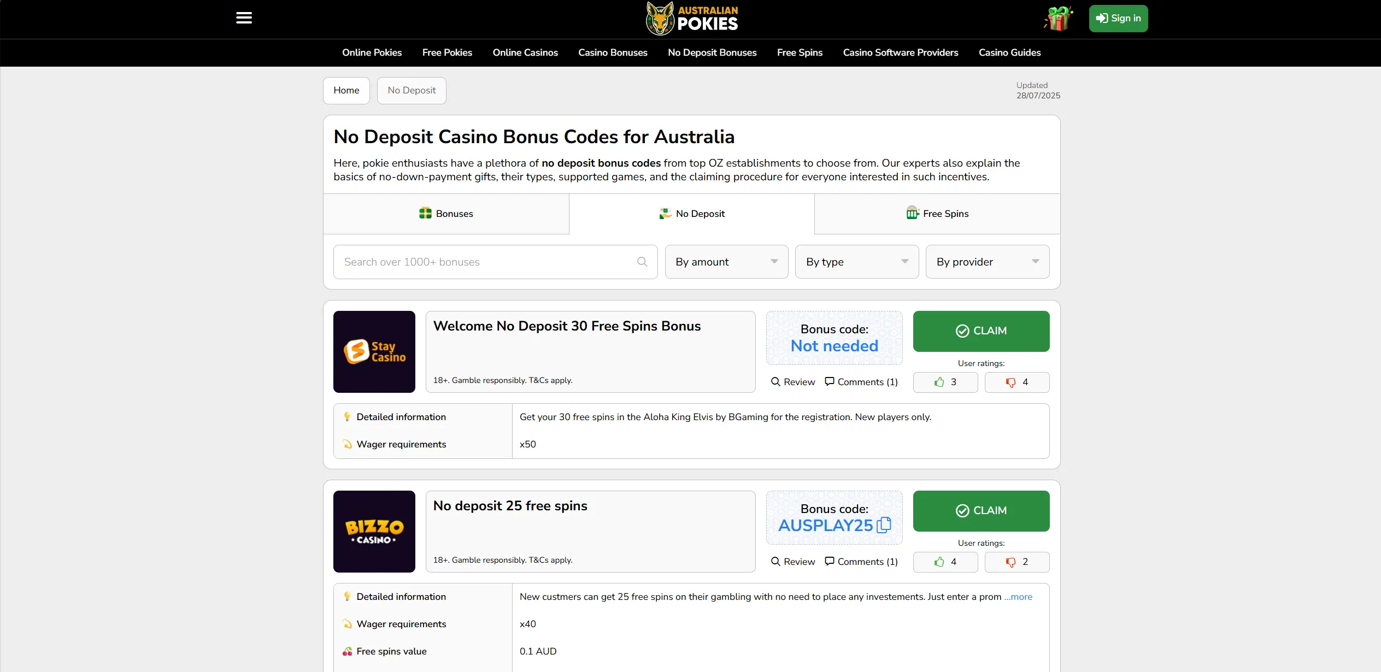The width and height of the screenshot is (1381, 672).
Task: Click the Home breadcrumb
Action: [x=346, y=91]
